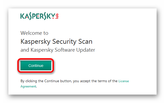This screenshot has height=103, width=165.
Task: Click the word 'Updater' in subtitle
Action: pos(86,50)
